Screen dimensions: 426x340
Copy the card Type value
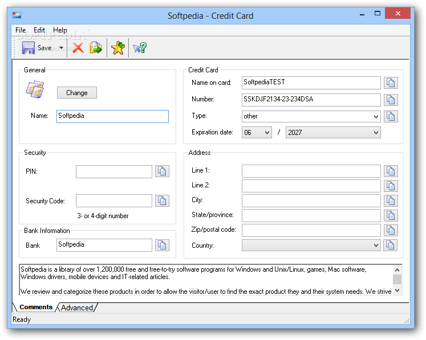tap(391, 116)
